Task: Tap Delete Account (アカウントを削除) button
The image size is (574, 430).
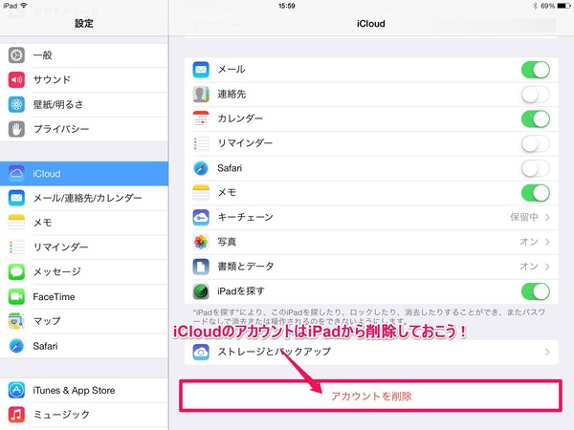Action: (371, 396)
